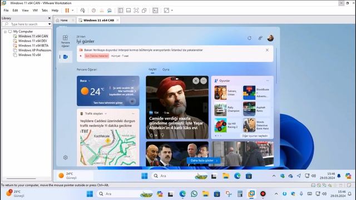Click the host Windows Start button

click(90, 194)
